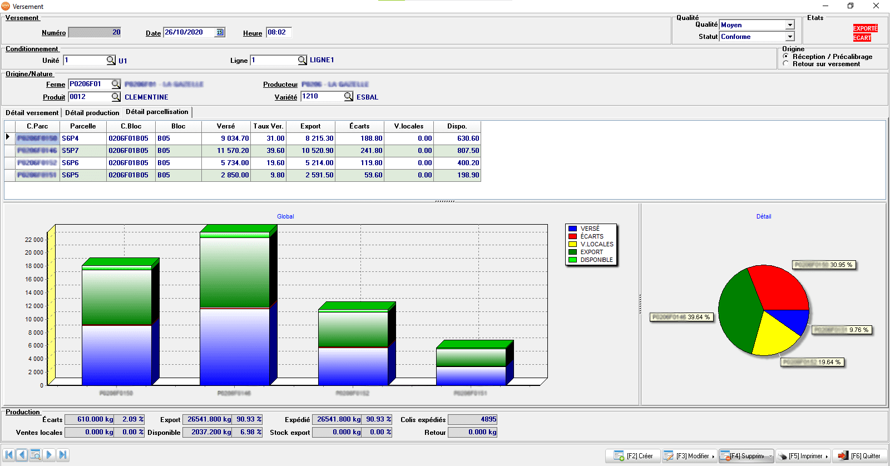Go to the first record
The image size is (890, 466).
coord(9,455)
